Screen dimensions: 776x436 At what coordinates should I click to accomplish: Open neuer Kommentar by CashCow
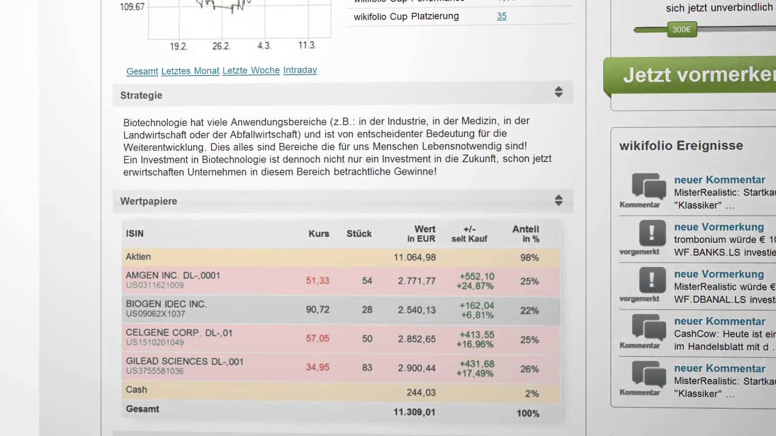coord(720,322)
